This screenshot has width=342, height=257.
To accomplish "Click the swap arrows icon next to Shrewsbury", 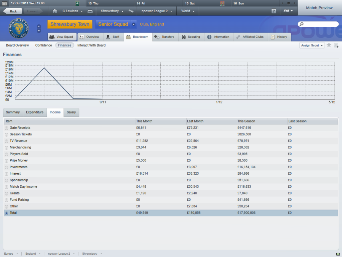I will (x=131, y=11).
